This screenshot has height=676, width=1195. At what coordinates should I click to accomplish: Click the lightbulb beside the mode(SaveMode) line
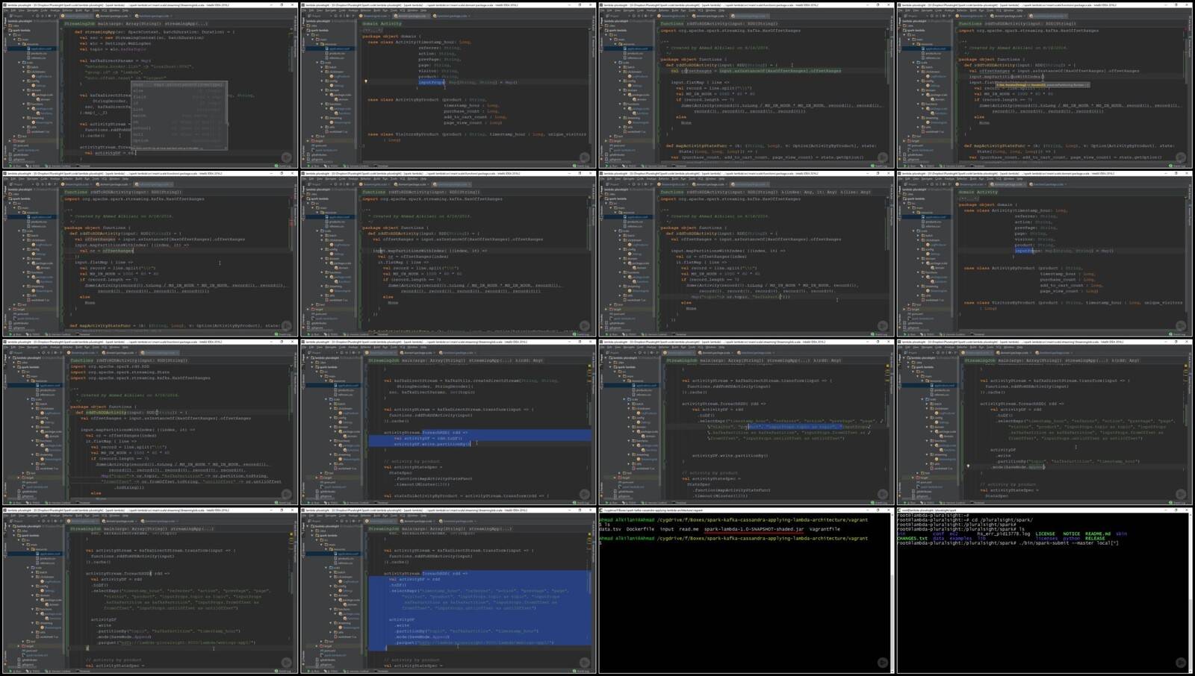point(969,466)
